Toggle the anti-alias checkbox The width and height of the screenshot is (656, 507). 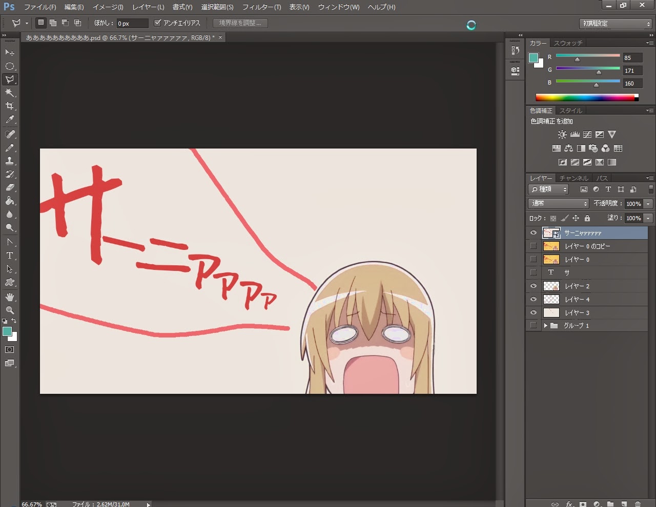[x=158, y=23]
